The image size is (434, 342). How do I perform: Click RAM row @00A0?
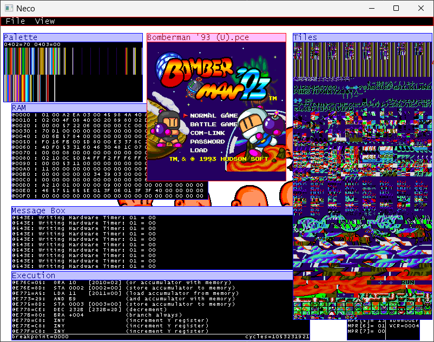coord(79,169)
